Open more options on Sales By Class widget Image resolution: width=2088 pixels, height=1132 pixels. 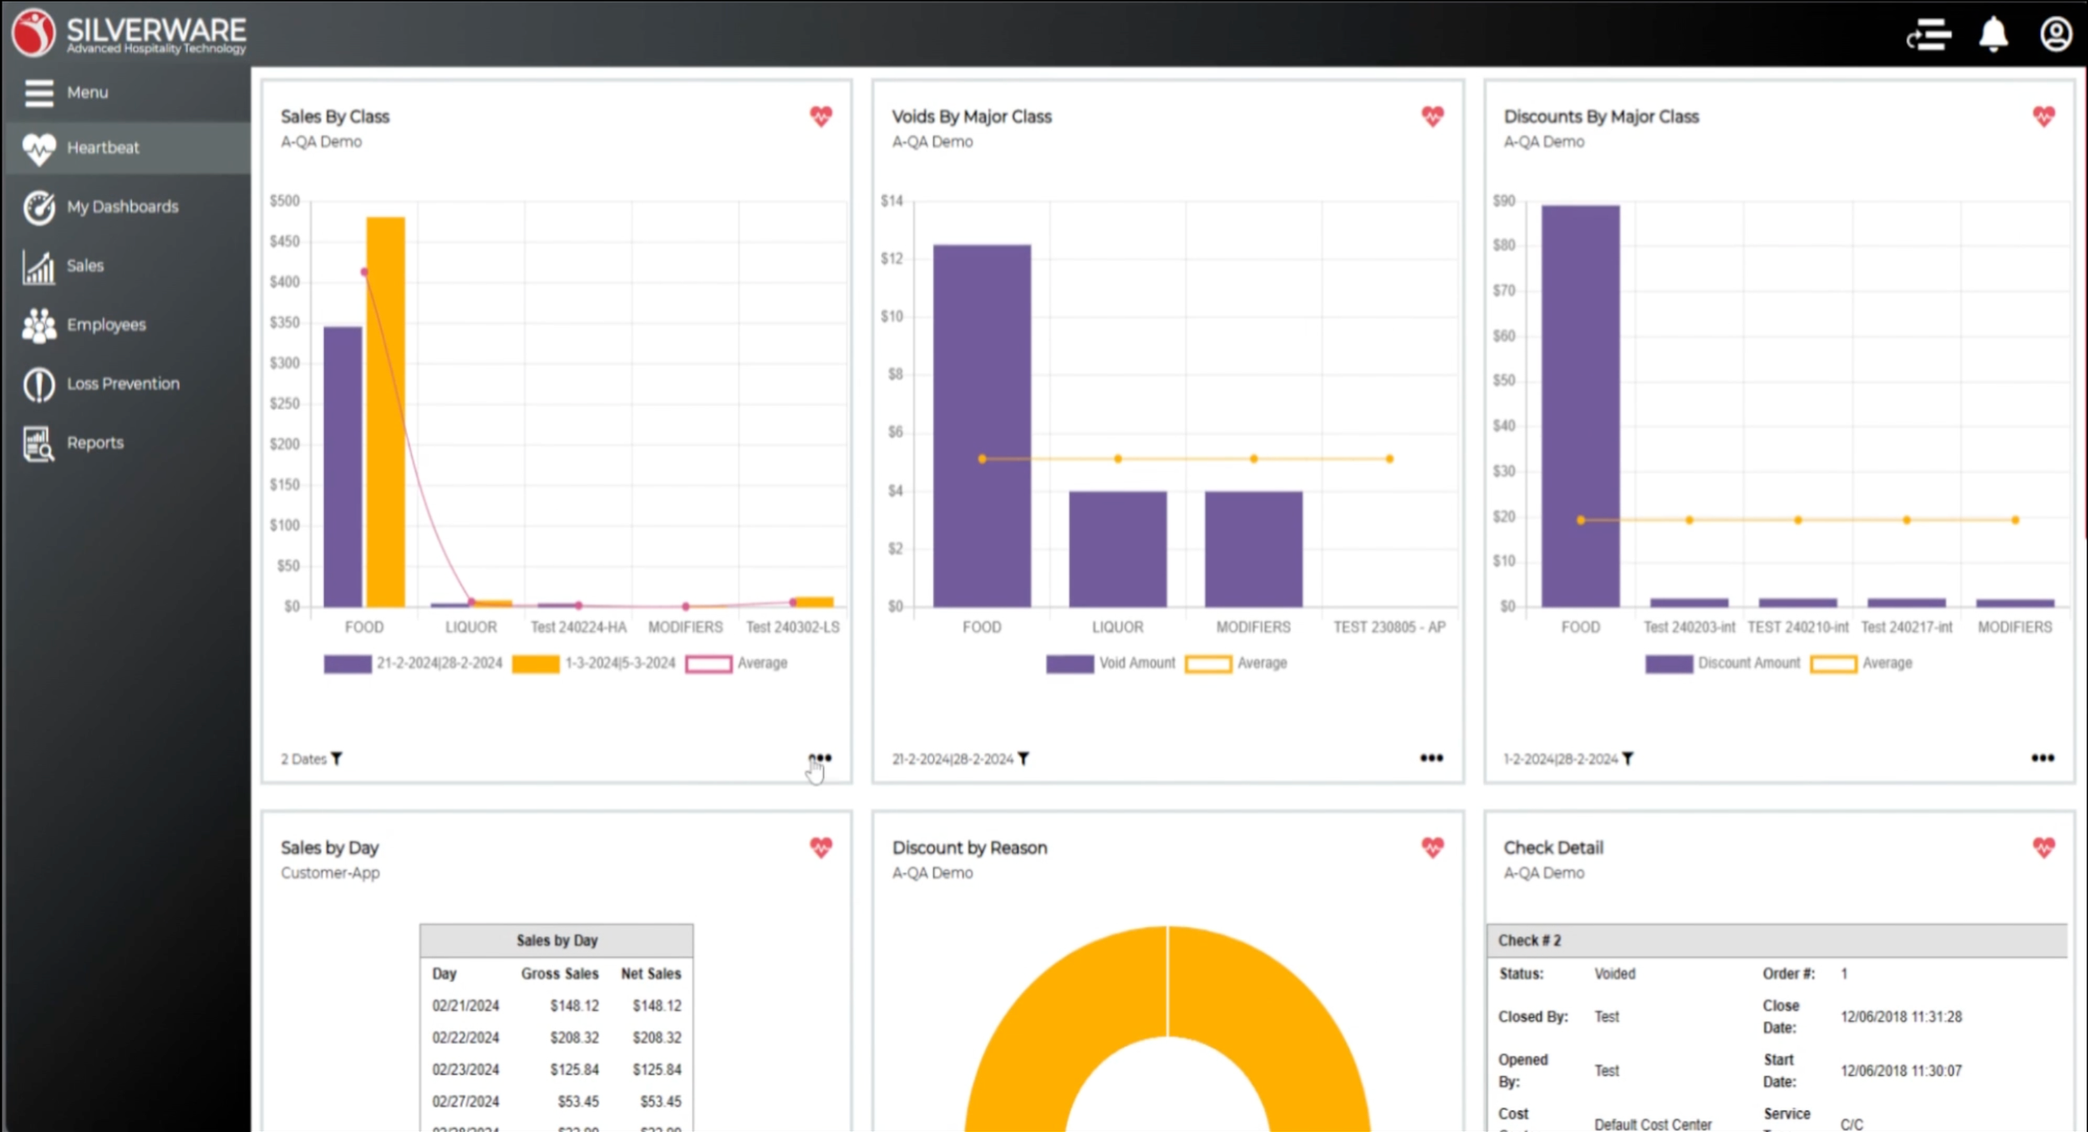(x=820, y=758)
